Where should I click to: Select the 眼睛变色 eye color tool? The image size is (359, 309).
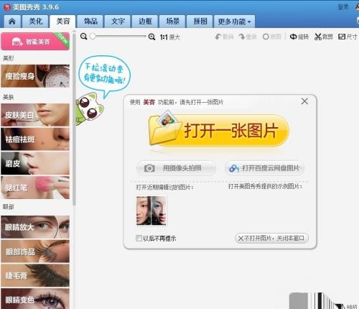35,299
